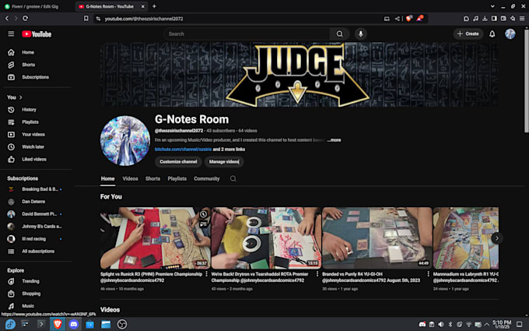
Task: Open Brave Shields icon in address bar
Action: tap(409, 19)
